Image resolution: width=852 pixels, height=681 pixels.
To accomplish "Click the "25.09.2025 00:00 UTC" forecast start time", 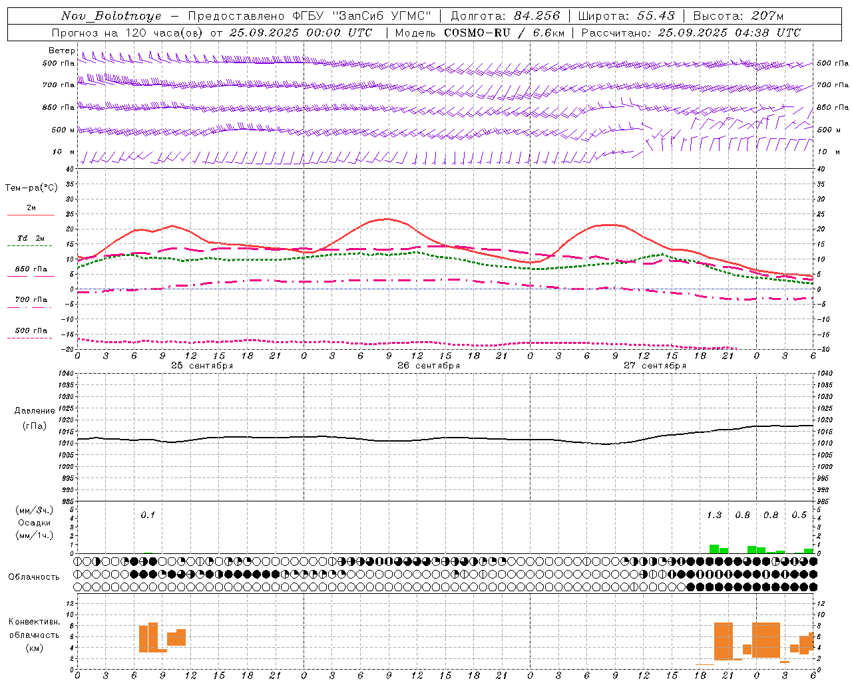I will tap(301, 33).
